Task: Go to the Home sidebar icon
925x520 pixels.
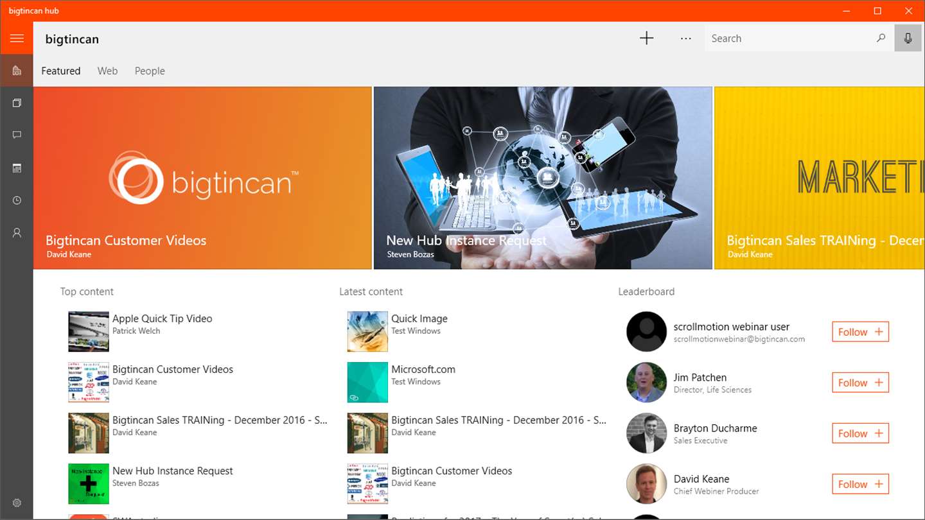Action: (17, 71)
